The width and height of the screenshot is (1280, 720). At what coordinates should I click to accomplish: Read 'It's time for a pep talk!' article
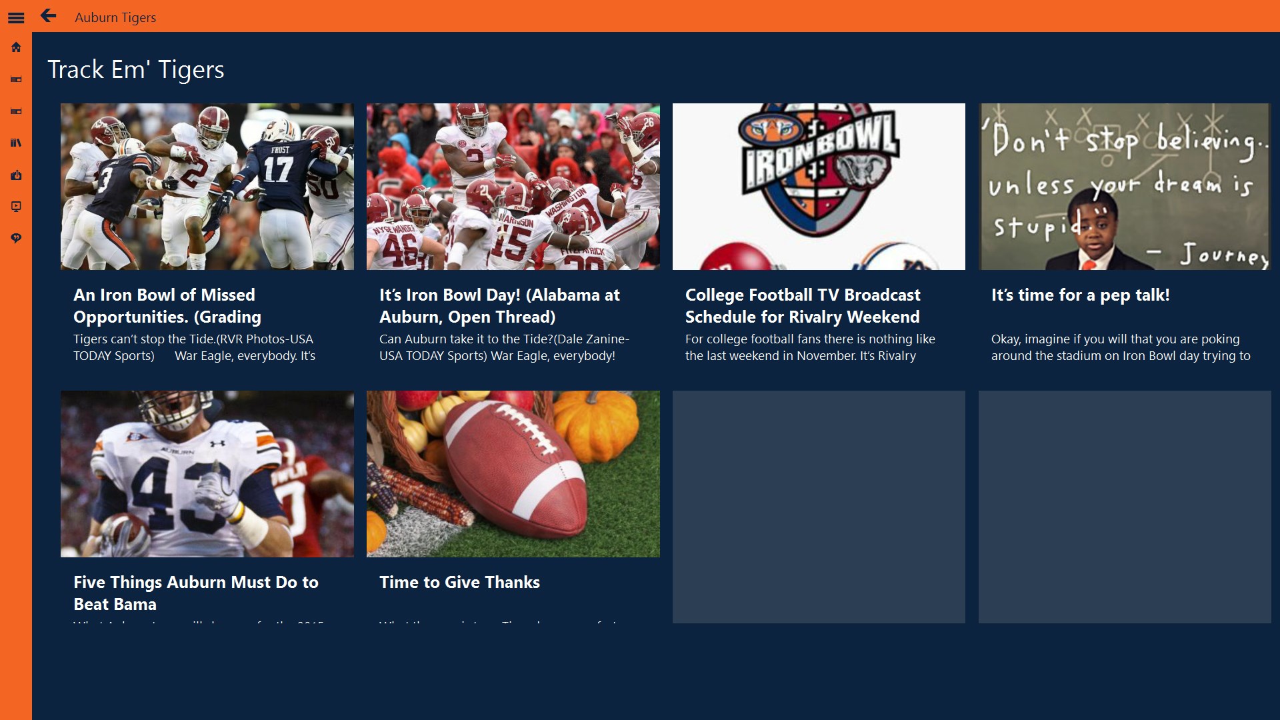(1080, 295)
